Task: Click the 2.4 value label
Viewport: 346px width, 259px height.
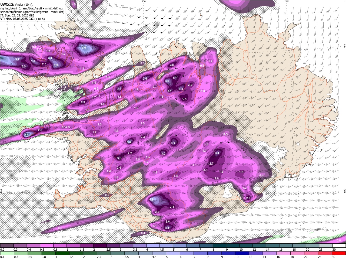Action: pos(172,207)
